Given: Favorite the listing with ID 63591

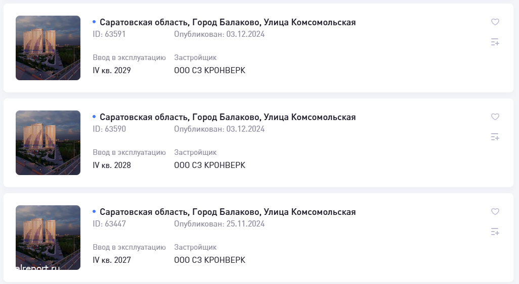Looking at the screenshot, I should pyautogui.click(x=495, y=22).
